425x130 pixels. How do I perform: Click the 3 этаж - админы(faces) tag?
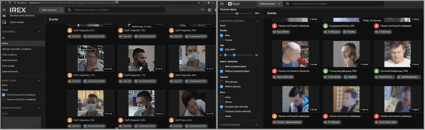click(x=287, y=122)
